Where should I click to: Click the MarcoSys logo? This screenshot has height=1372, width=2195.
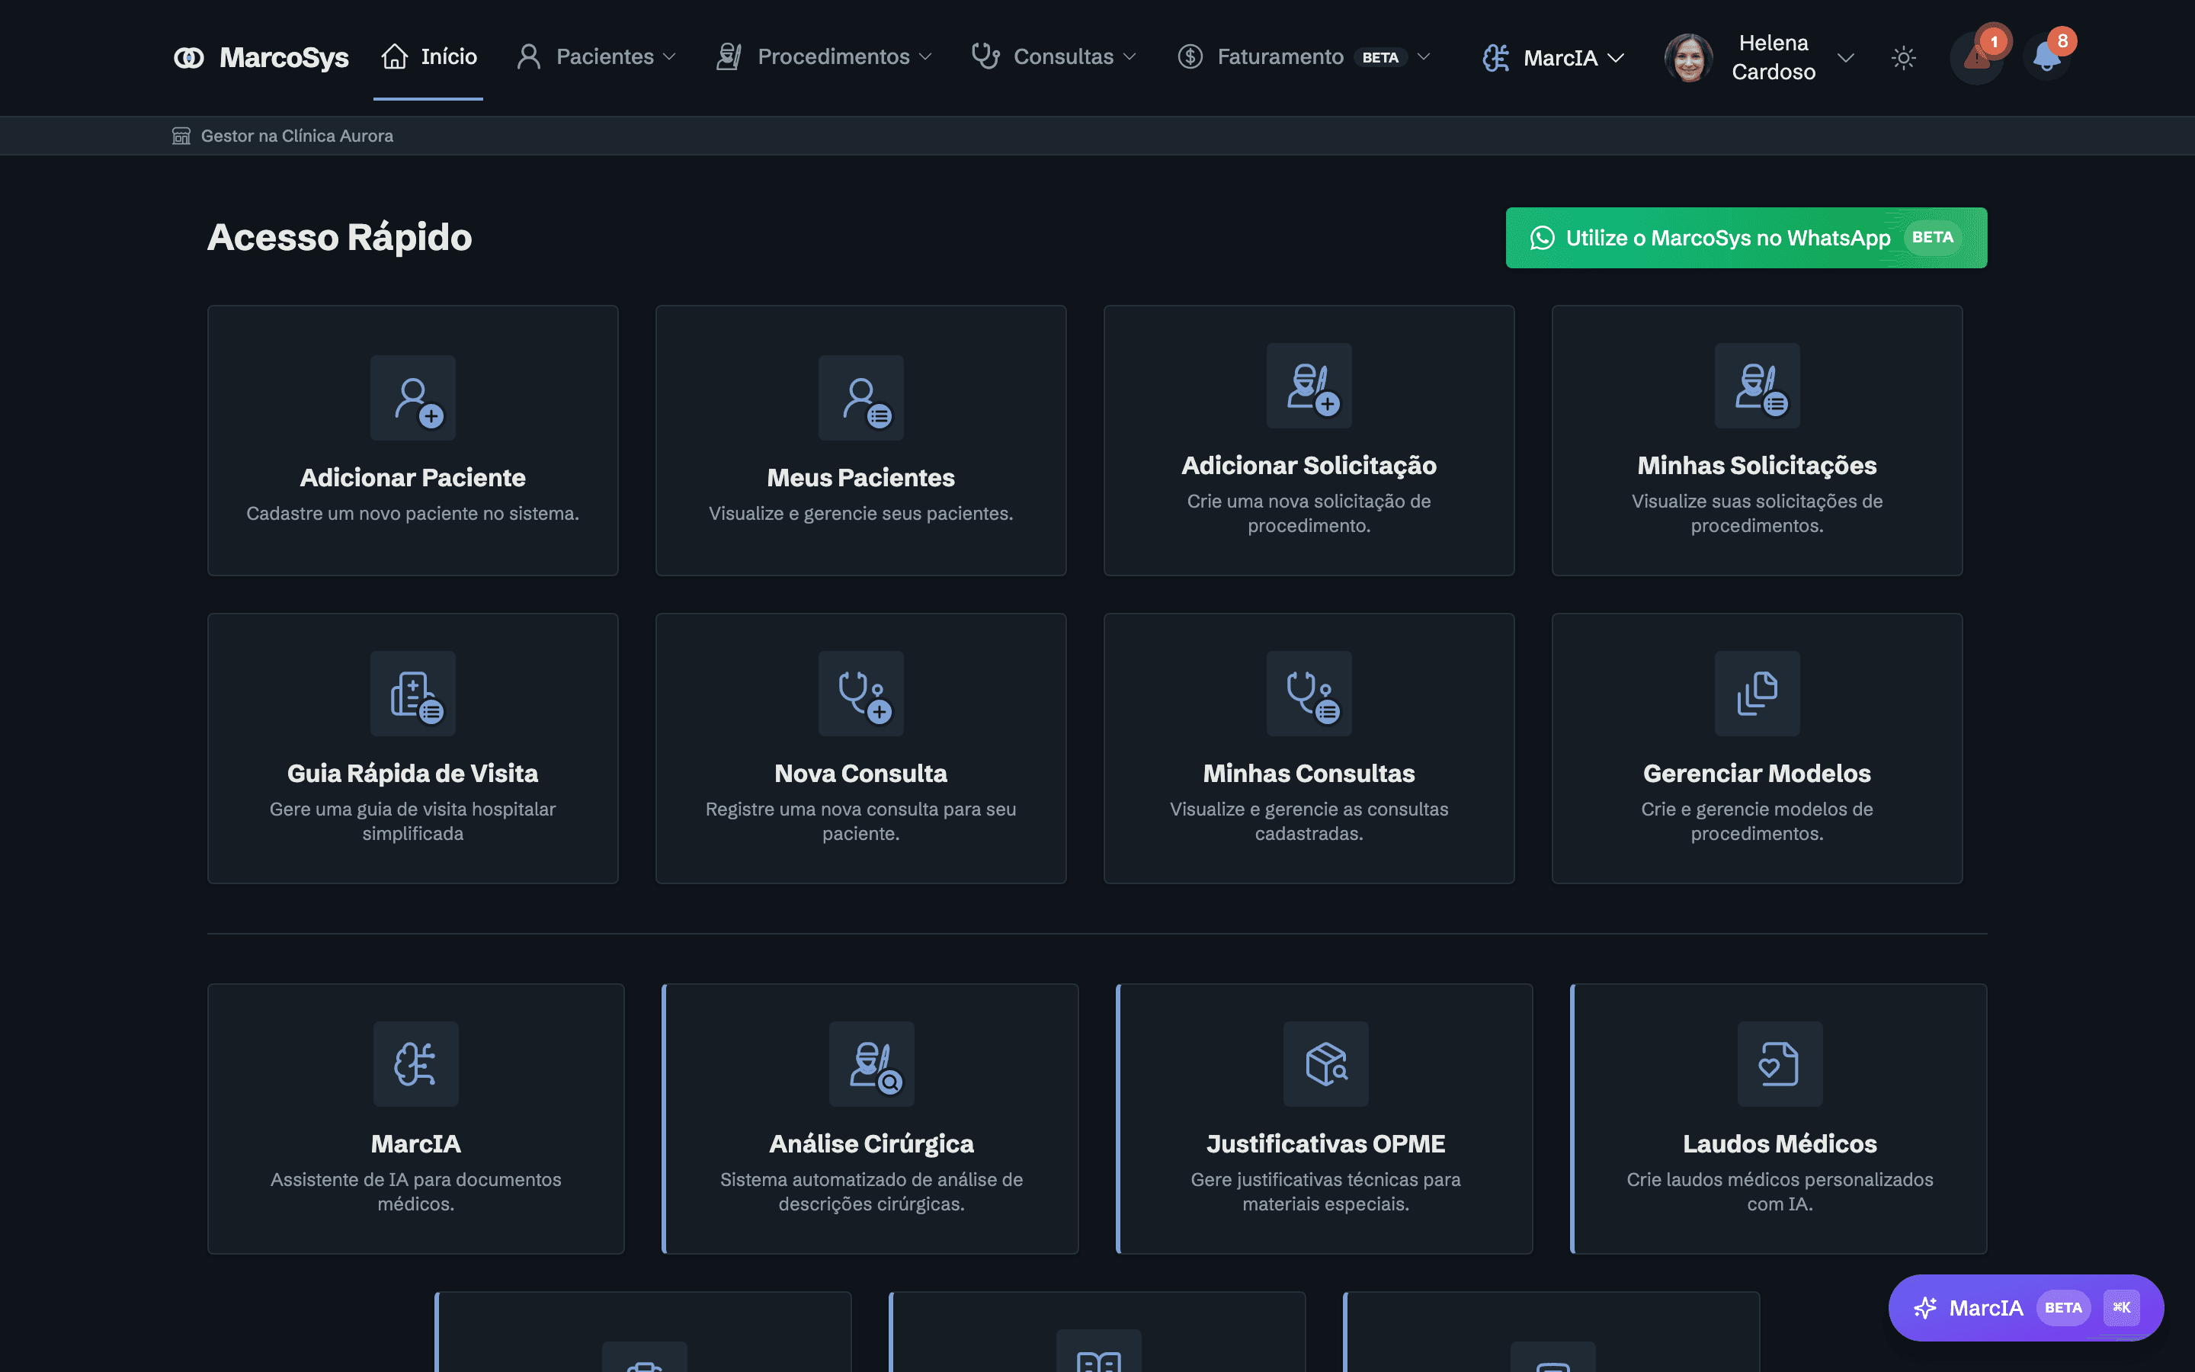pyautogui.click(x=261, y=57)
